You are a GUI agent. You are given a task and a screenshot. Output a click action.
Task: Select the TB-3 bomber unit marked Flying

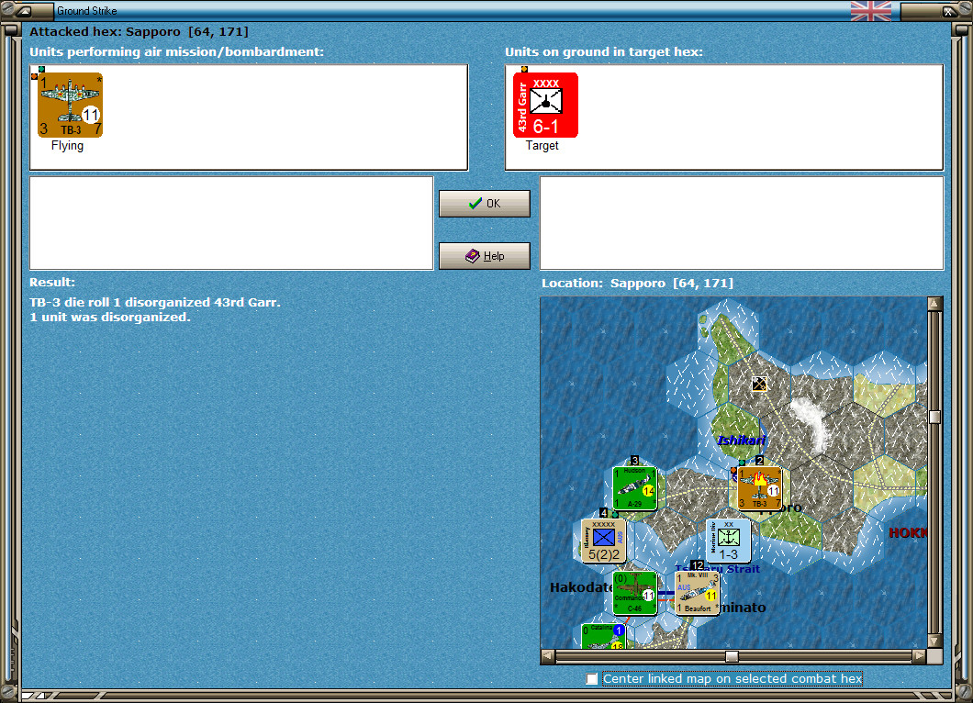pyautogui.click(x=70, y=105)
